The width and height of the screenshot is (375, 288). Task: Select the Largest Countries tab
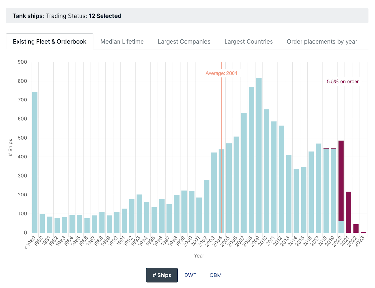coord(249,42)
